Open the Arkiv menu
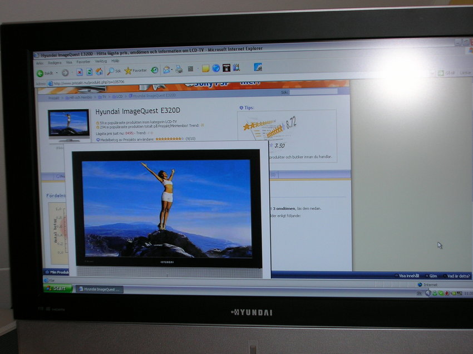Screen dimensions: 473x354 (x=40, y=63)
